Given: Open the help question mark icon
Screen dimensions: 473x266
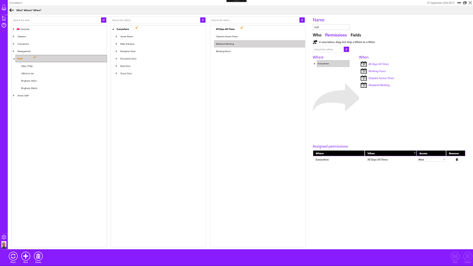Looking at the screenshot, I should [x=4, y=25].
